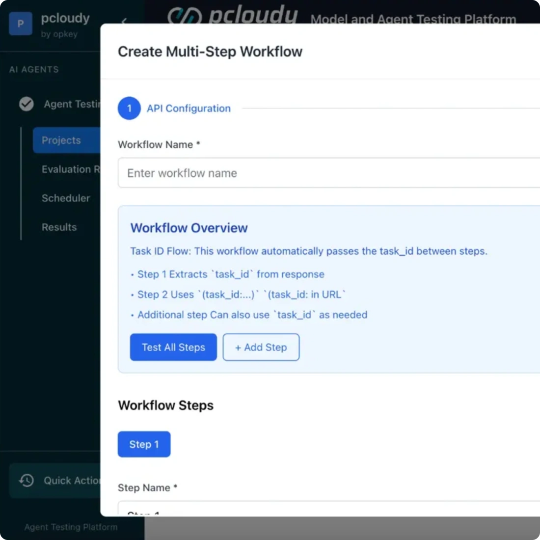Collapse the sidebar with the chevron arrow
Screen dimensions: 540x540
click(x=124, y=21)
